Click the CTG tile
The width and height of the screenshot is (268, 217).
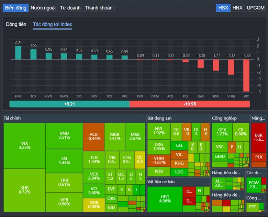click(127, 160)
